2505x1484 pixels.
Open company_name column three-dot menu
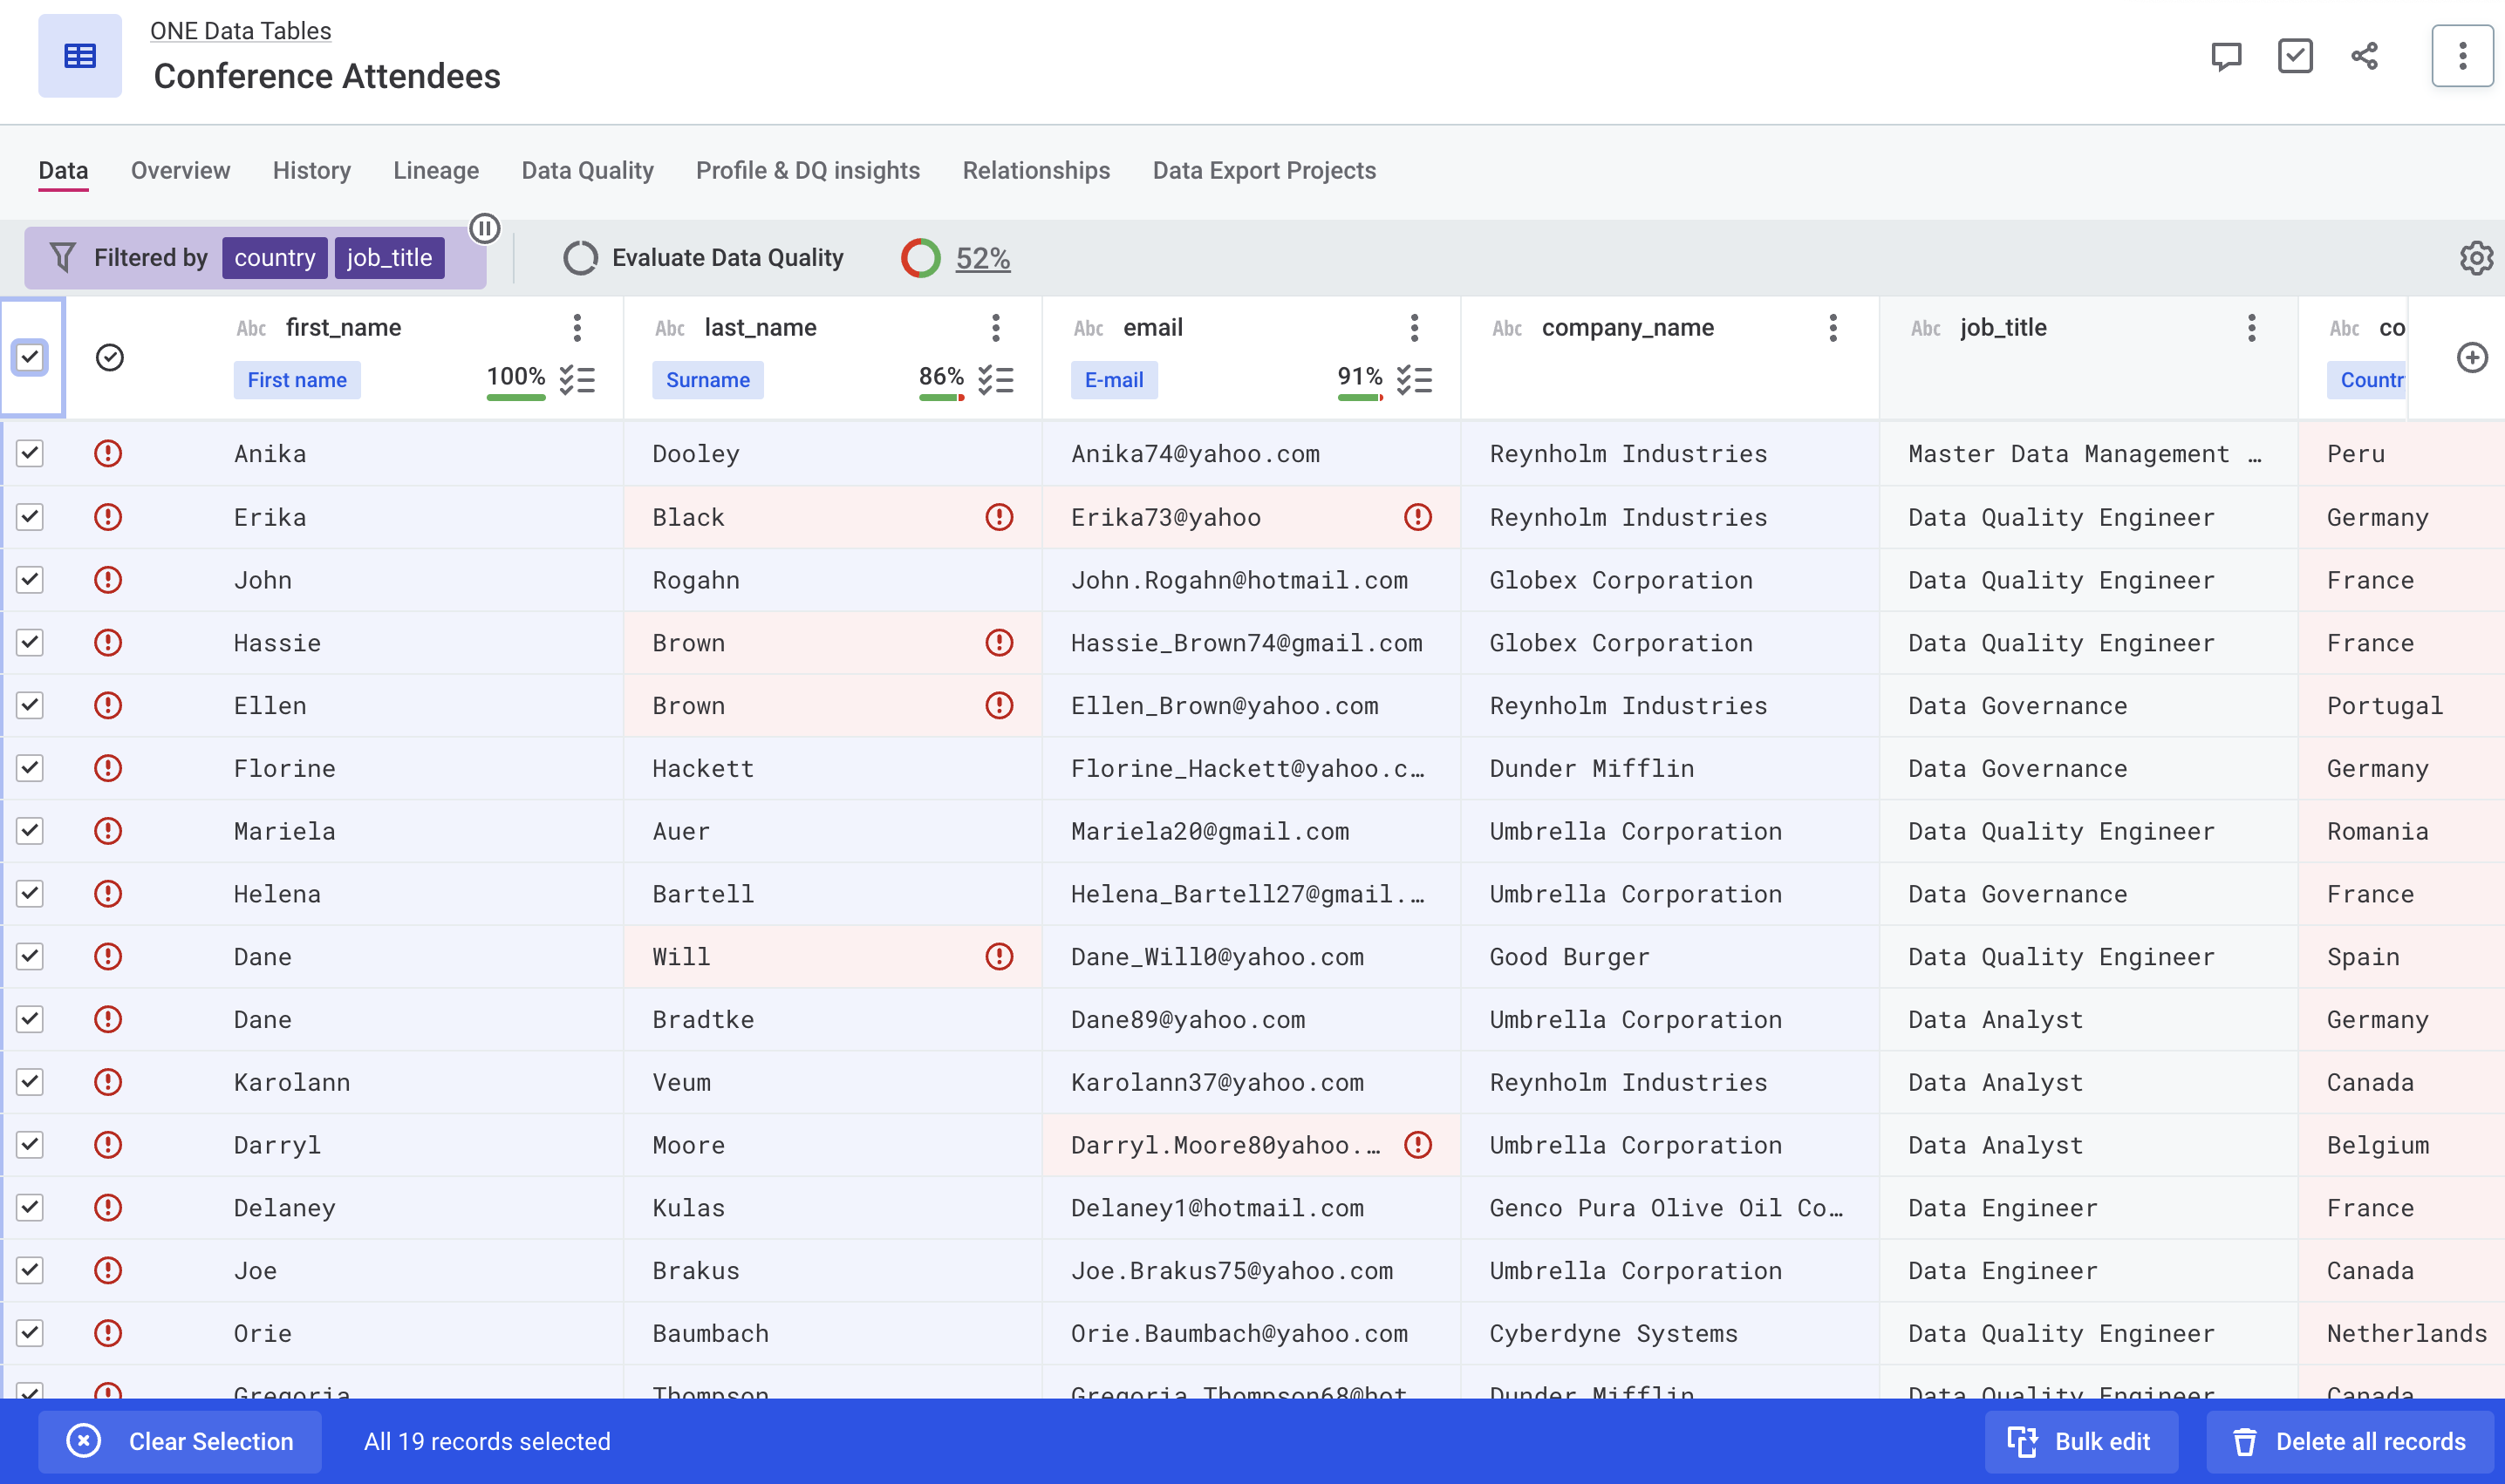1833,328
